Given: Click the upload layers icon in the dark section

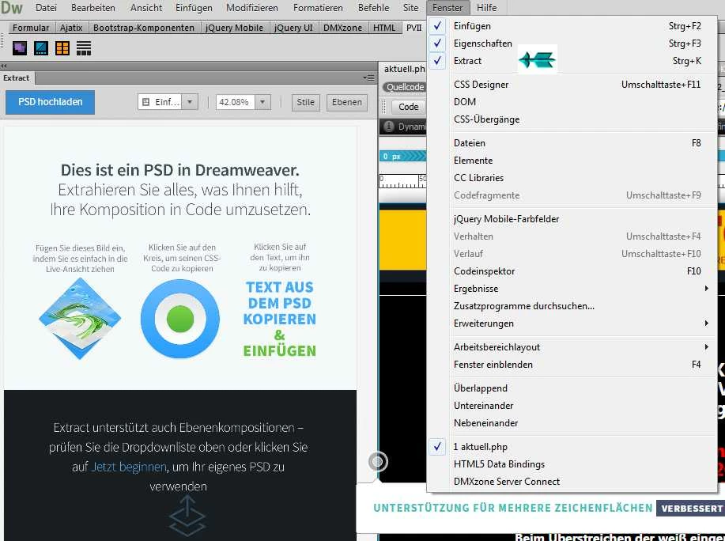Looking at the screenshot, I should tap(187, 516).
